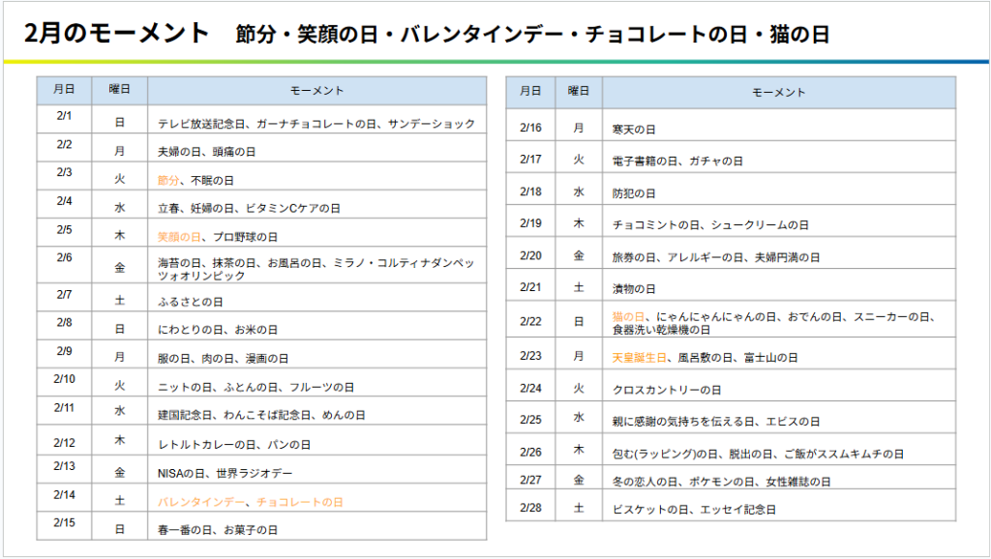Select the 2/1 date cell
This screenshot has height=559, width=991.
(x=65, y=117)
